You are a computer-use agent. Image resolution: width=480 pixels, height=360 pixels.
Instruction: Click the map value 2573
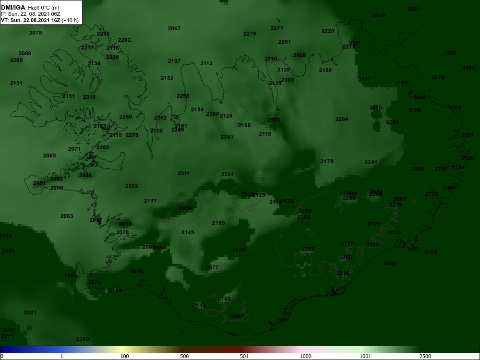coord(274,120)
